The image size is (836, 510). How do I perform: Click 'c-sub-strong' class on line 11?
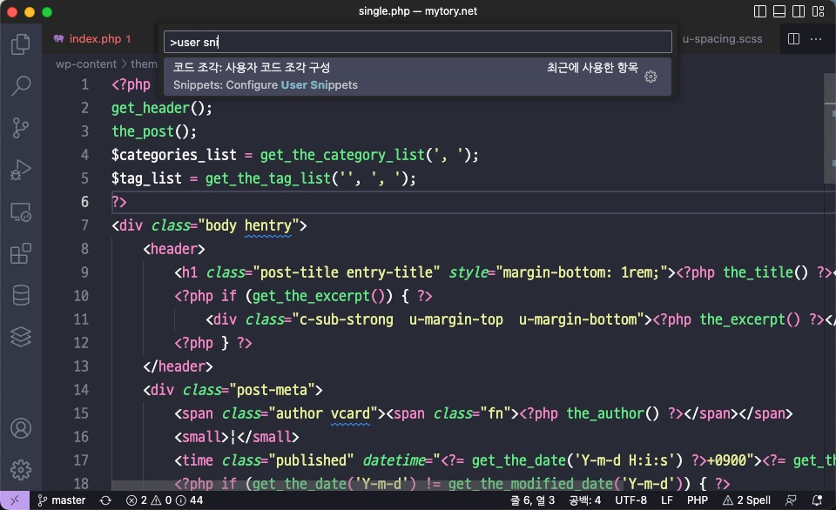pyautogui.click(x=347, y=319)
